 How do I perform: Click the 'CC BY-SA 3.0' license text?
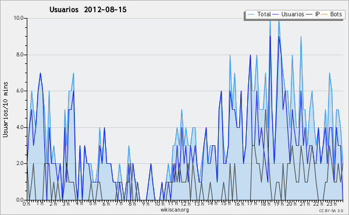(x=331, y=210)
